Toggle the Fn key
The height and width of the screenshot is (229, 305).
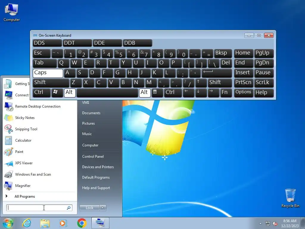click(x=226, y=93)
